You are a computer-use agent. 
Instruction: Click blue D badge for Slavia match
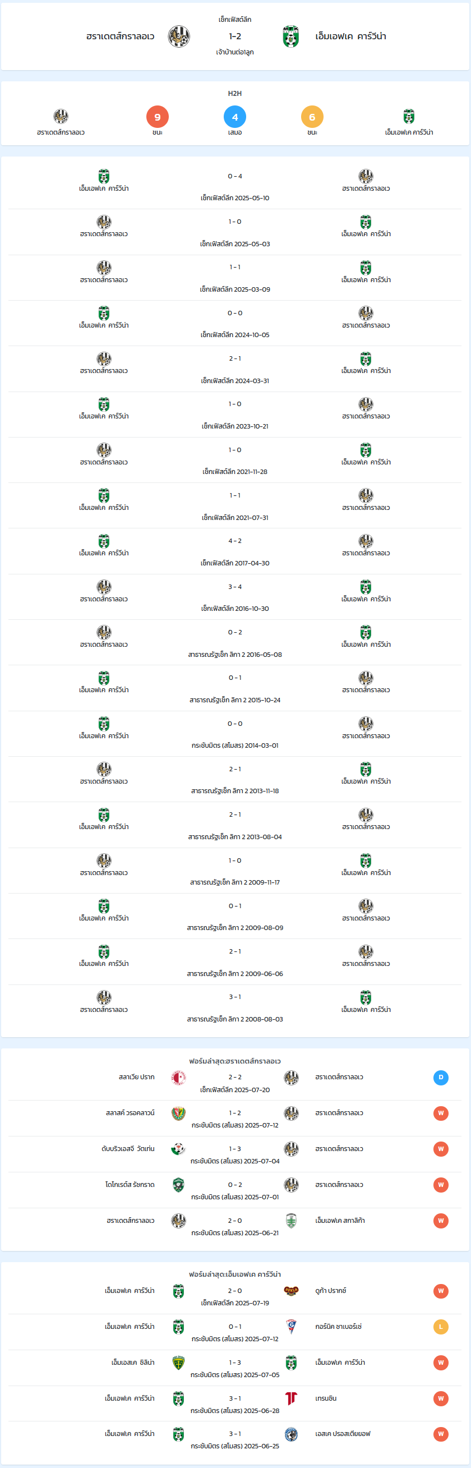(x=441, y=1078)
